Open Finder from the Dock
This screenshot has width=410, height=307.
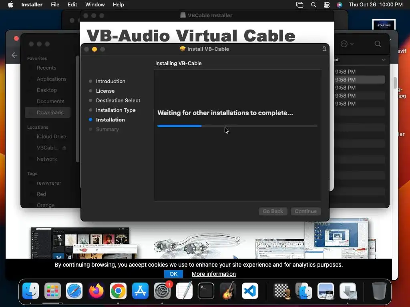pos(30,291)
